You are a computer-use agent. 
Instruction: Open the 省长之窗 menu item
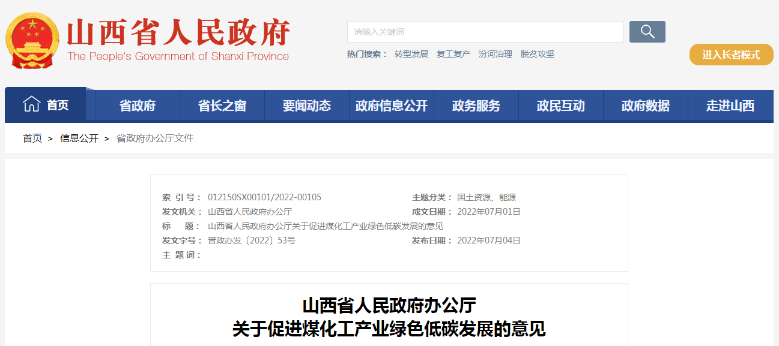coord(222,104)
